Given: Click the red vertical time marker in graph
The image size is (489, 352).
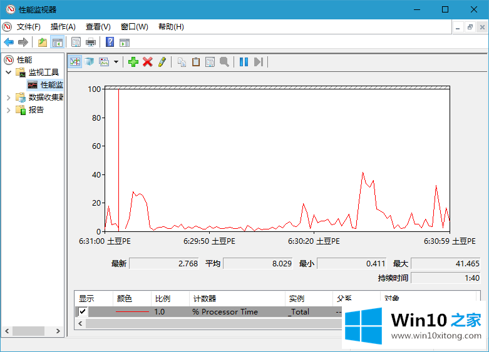Looking at the screenshot, I should coord(118,160).
